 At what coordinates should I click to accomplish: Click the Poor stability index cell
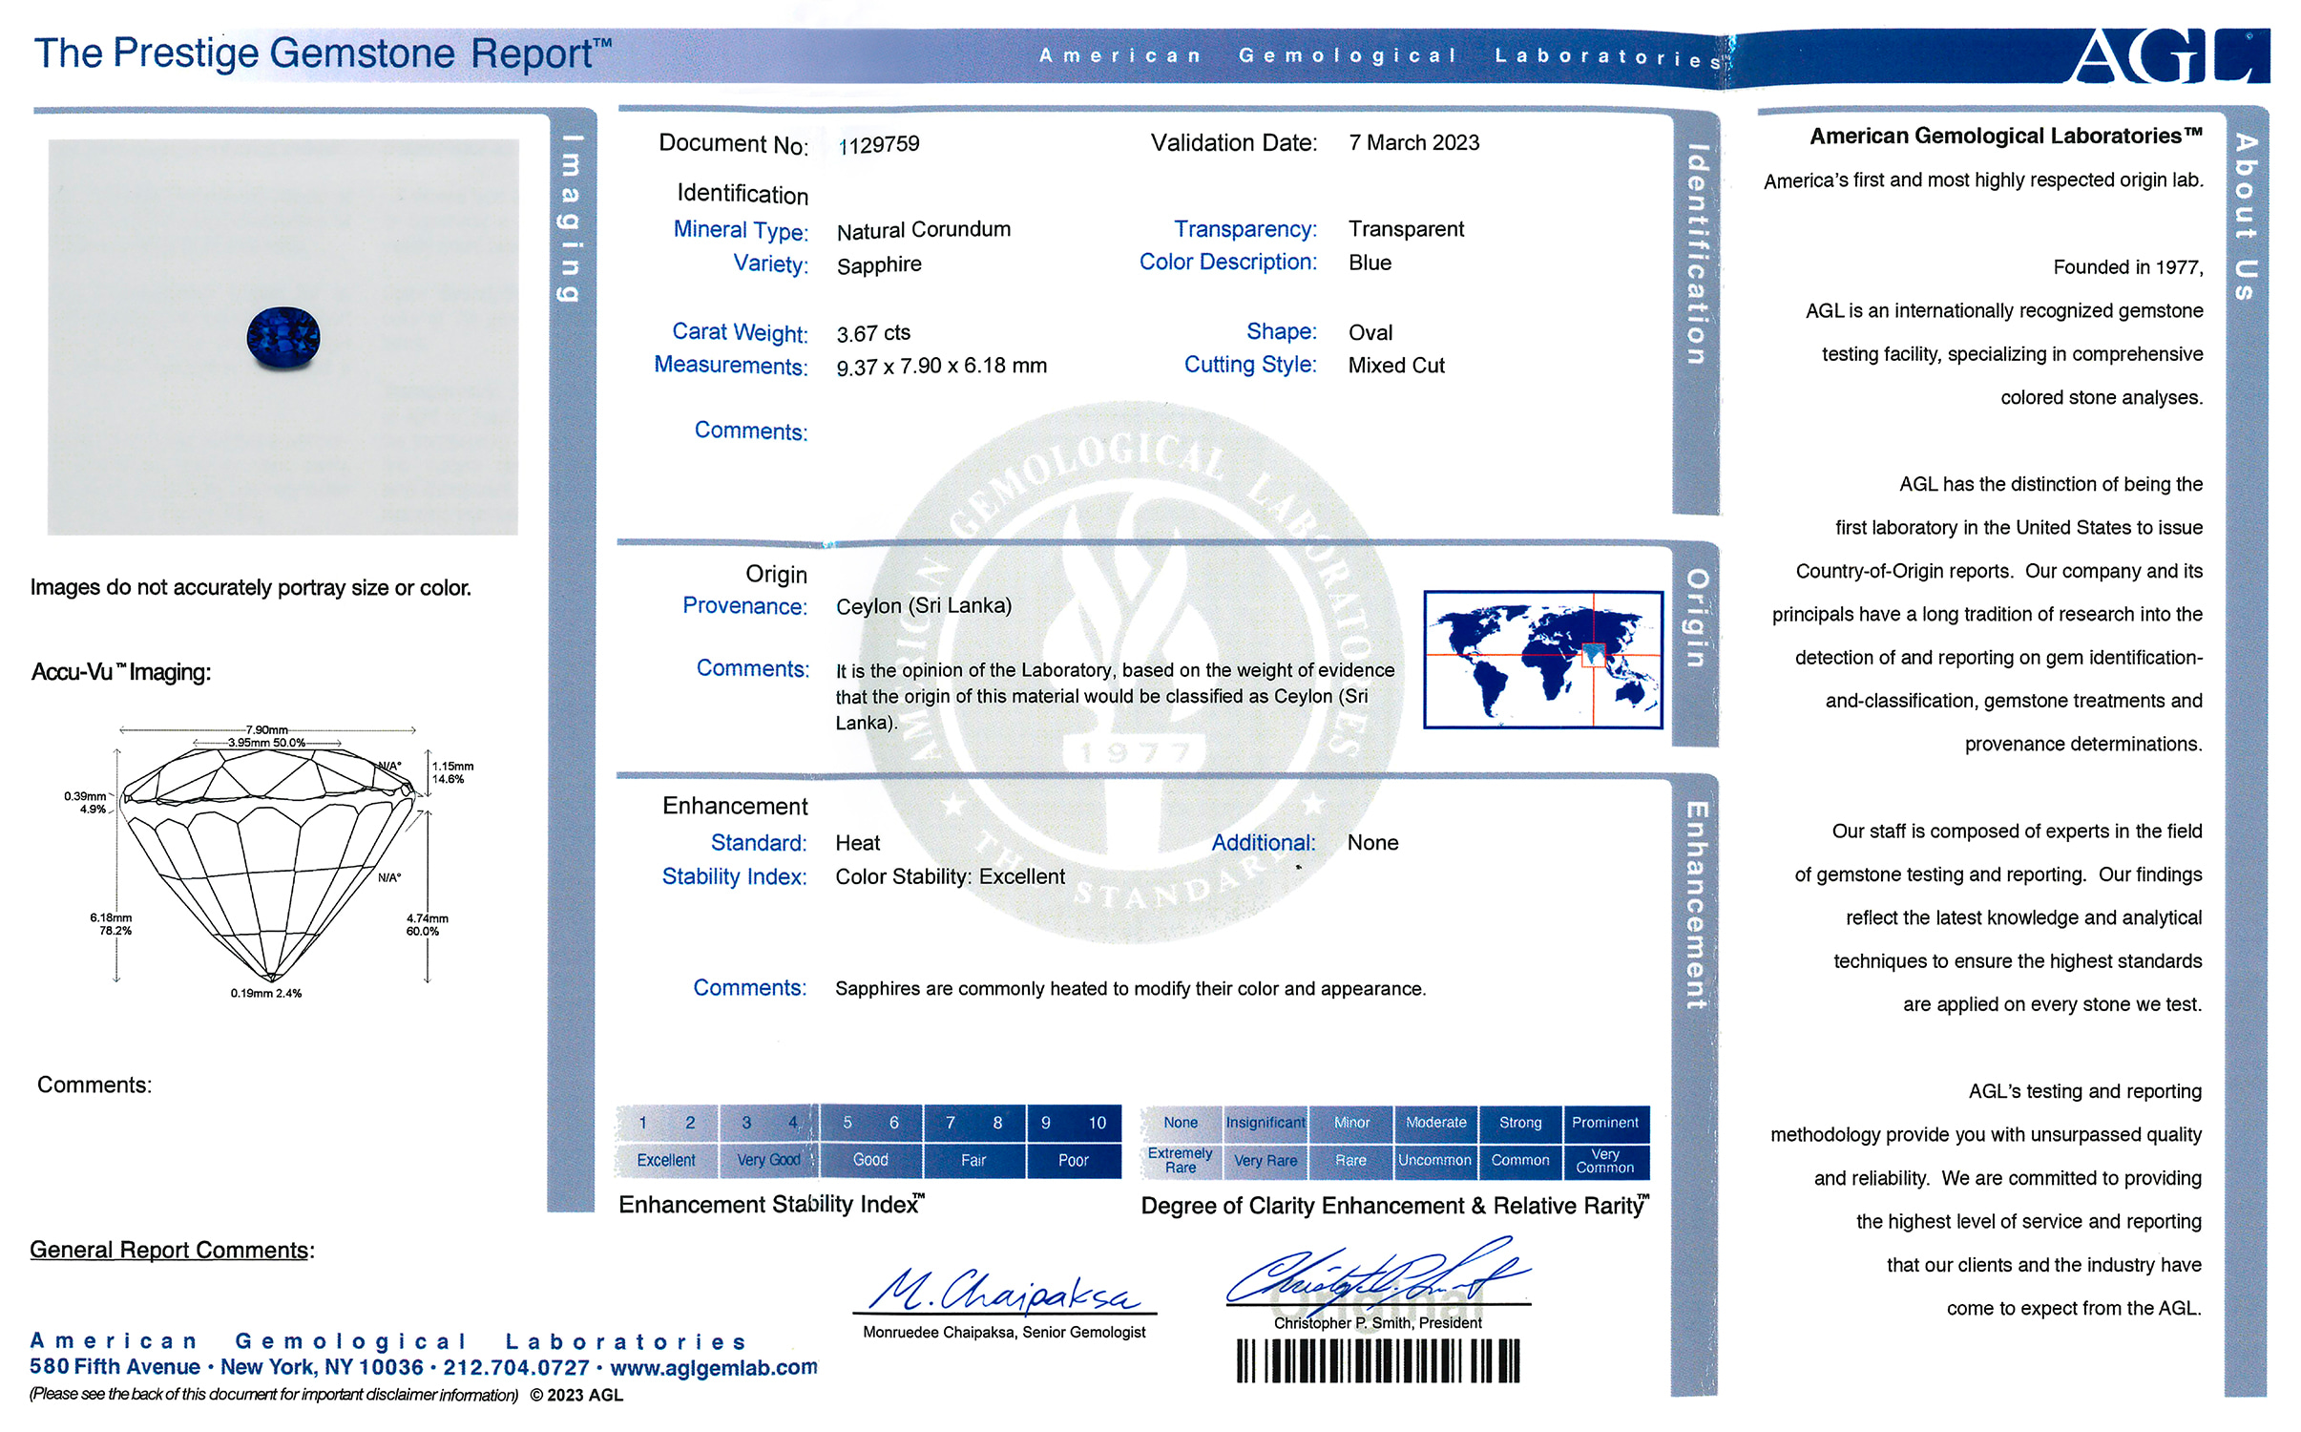click(x=1073, y=1160)
